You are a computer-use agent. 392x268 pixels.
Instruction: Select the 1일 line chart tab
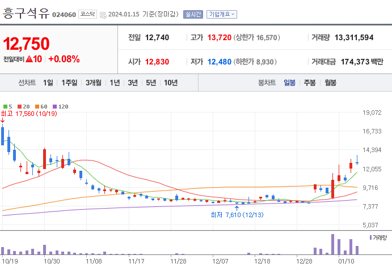tap(48, 83)
